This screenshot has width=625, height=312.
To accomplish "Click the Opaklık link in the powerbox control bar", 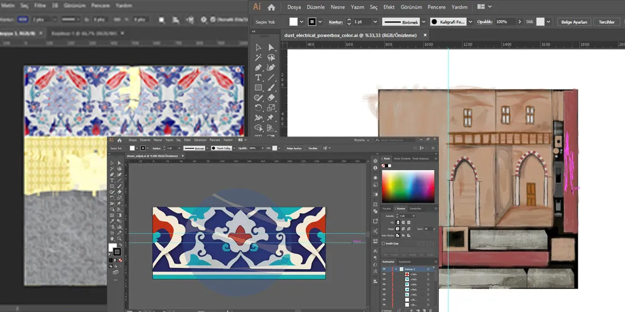I will (485, 22).
